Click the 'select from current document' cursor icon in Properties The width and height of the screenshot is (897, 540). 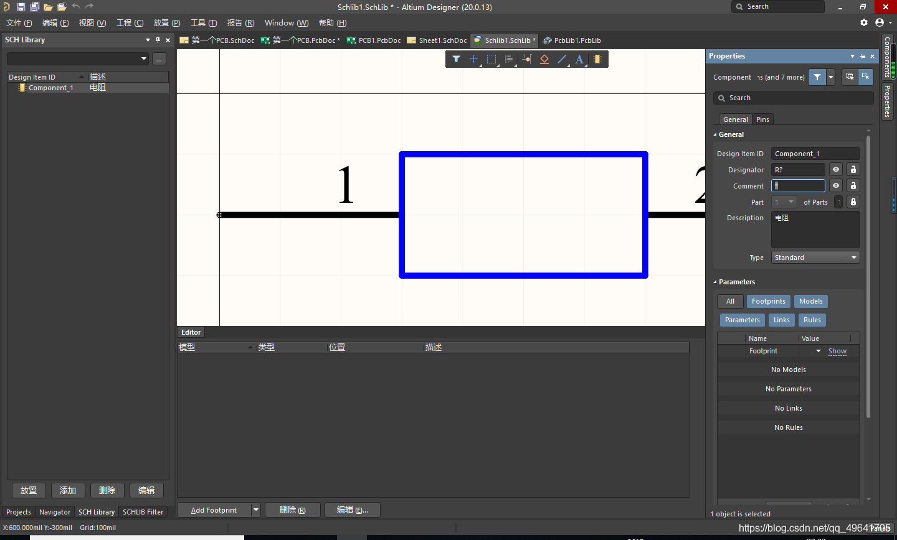(866, 77)
